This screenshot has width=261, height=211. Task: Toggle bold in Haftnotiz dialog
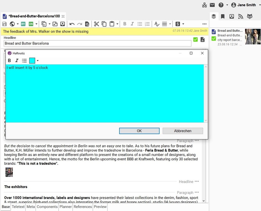coord(9,61)
